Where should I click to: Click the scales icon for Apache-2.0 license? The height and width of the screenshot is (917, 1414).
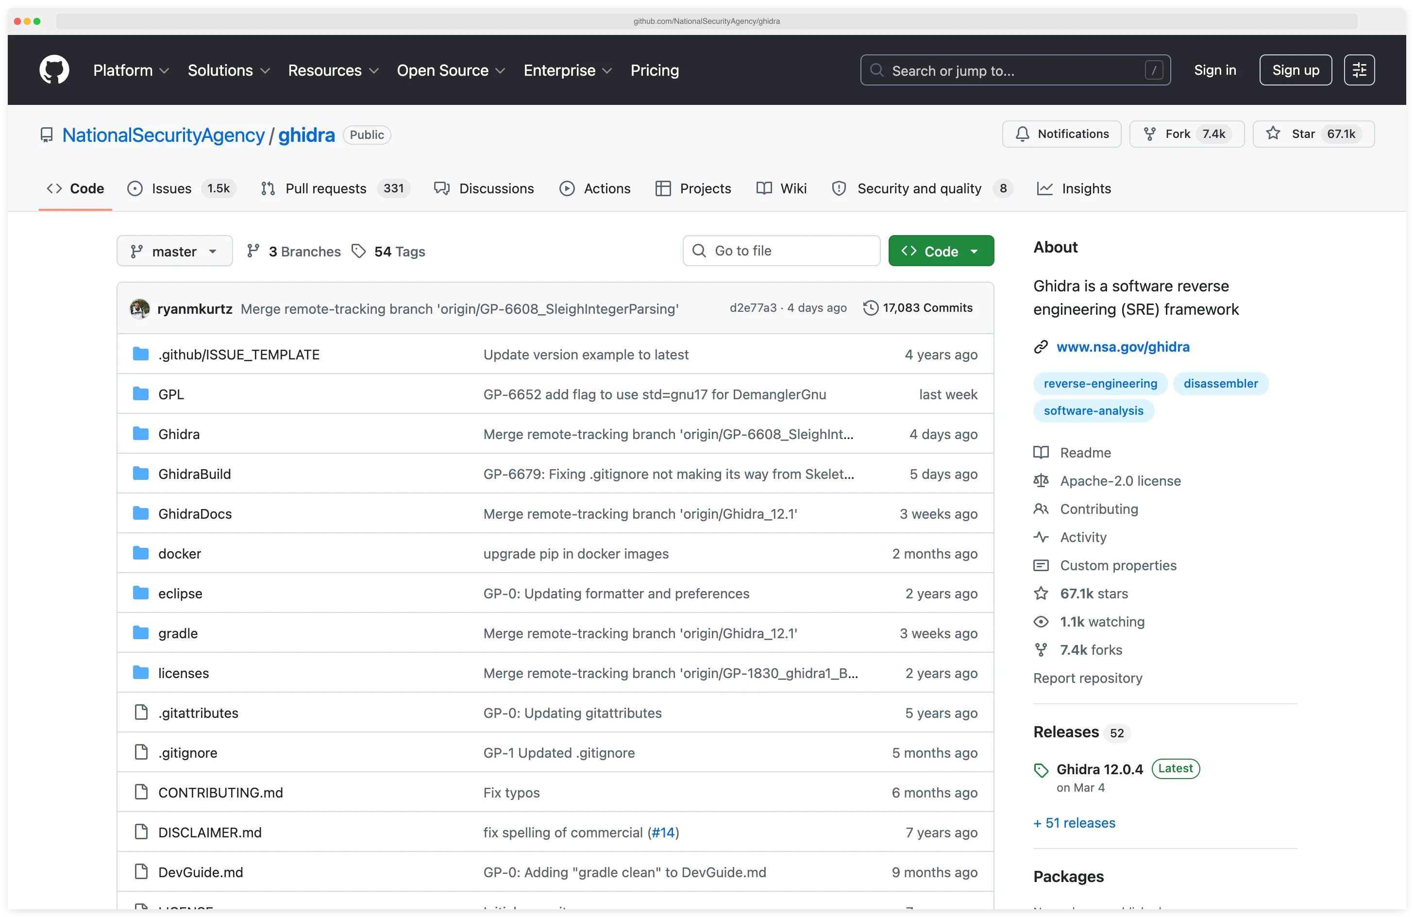[1041, 480]
